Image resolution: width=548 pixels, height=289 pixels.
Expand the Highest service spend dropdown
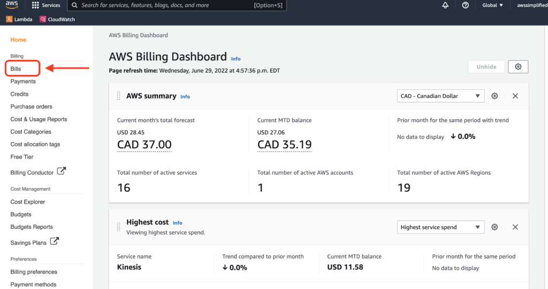(x=440, y=227)
